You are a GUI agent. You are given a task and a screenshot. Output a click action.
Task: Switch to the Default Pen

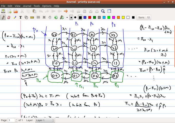(x=62, y=17)
